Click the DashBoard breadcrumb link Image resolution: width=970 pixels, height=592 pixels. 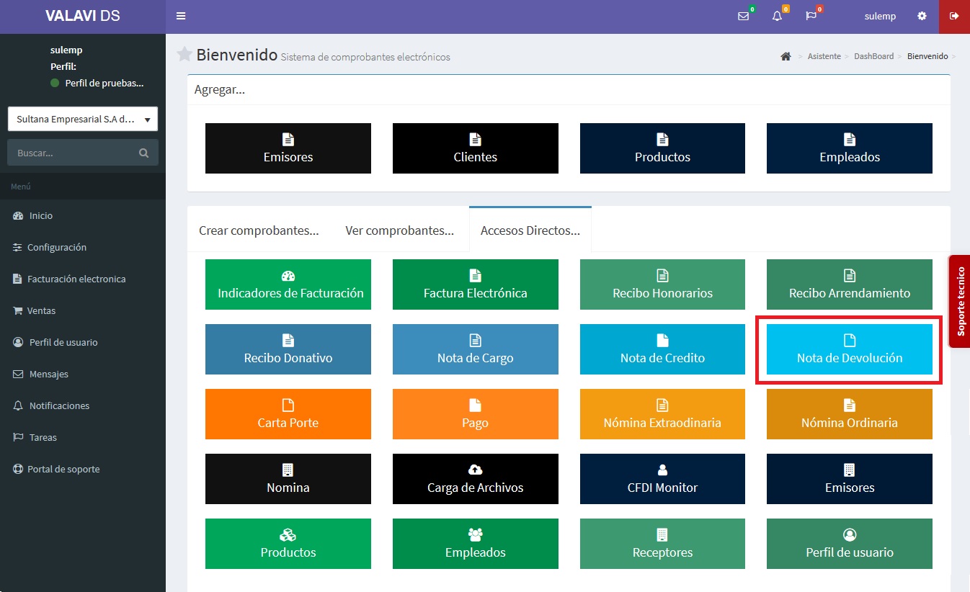[873, 56]
